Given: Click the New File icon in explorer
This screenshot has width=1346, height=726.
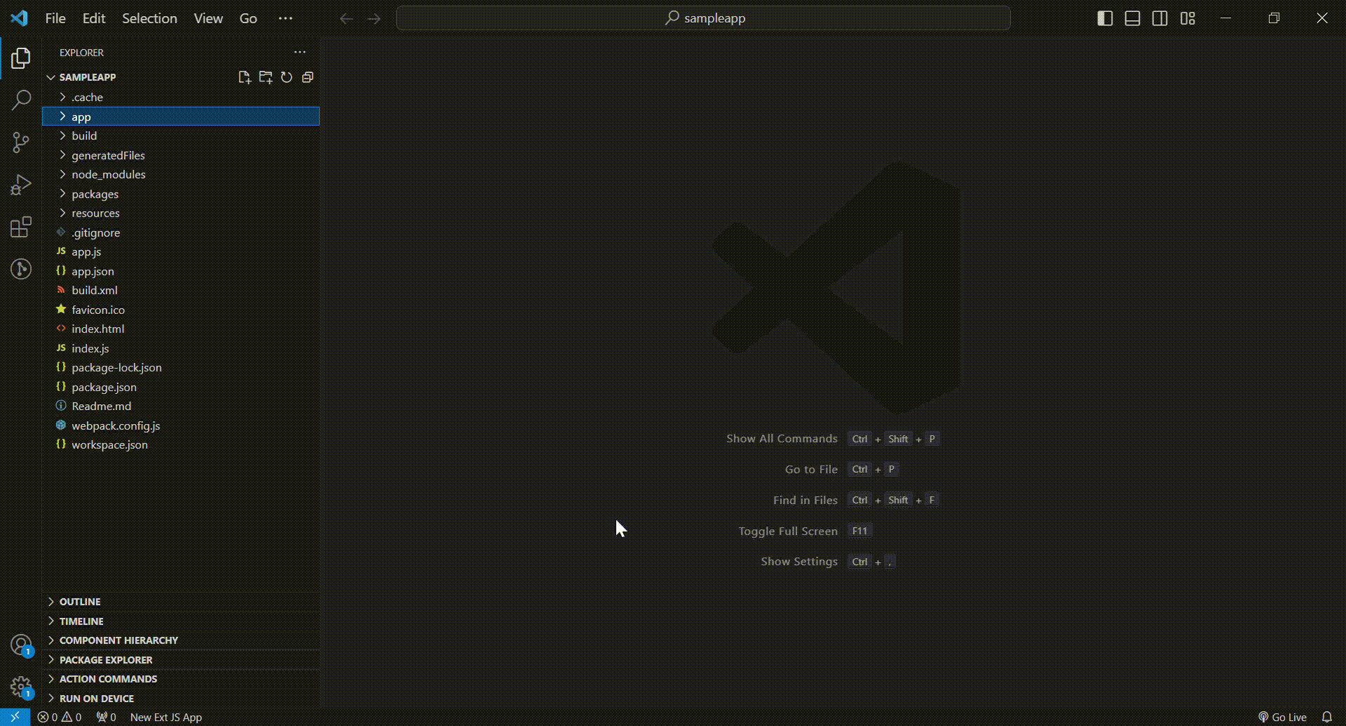Looking at the screenshot, I should pyautogui.click(x=244, y=77).
